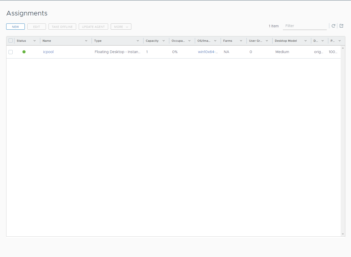
Task: Open the win10x64 image link
Action: pos(208,52)
